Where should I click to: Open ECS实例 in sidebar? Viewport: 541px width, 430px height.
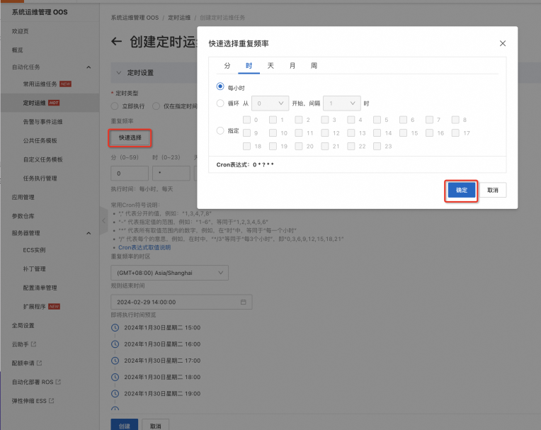pyautogui.click(x=34, y=250)
